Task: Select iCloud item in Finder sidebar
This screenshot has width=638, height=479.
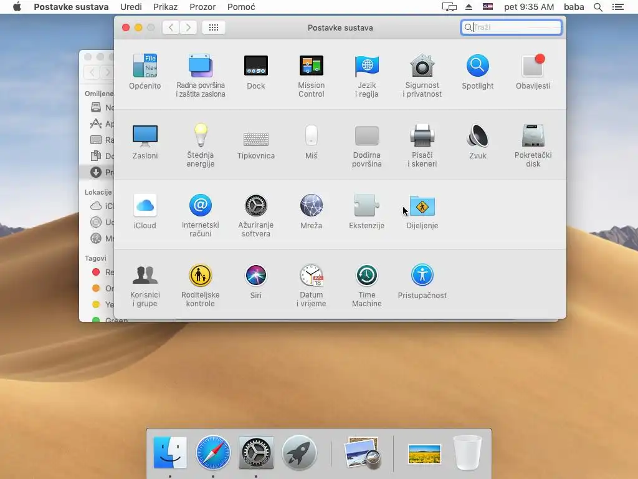Action: pos(101,206)
